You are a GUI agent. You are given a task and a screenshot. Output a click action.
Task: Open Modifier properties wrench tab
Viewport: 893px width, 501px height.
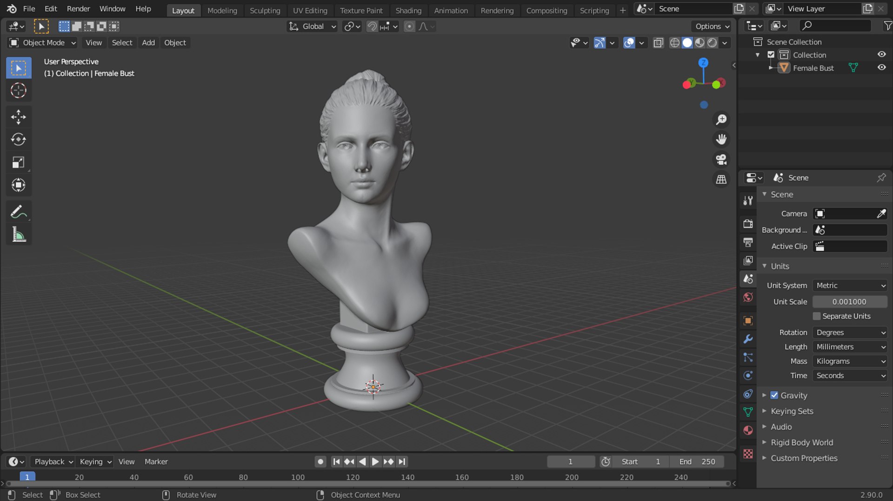(748, 339)
